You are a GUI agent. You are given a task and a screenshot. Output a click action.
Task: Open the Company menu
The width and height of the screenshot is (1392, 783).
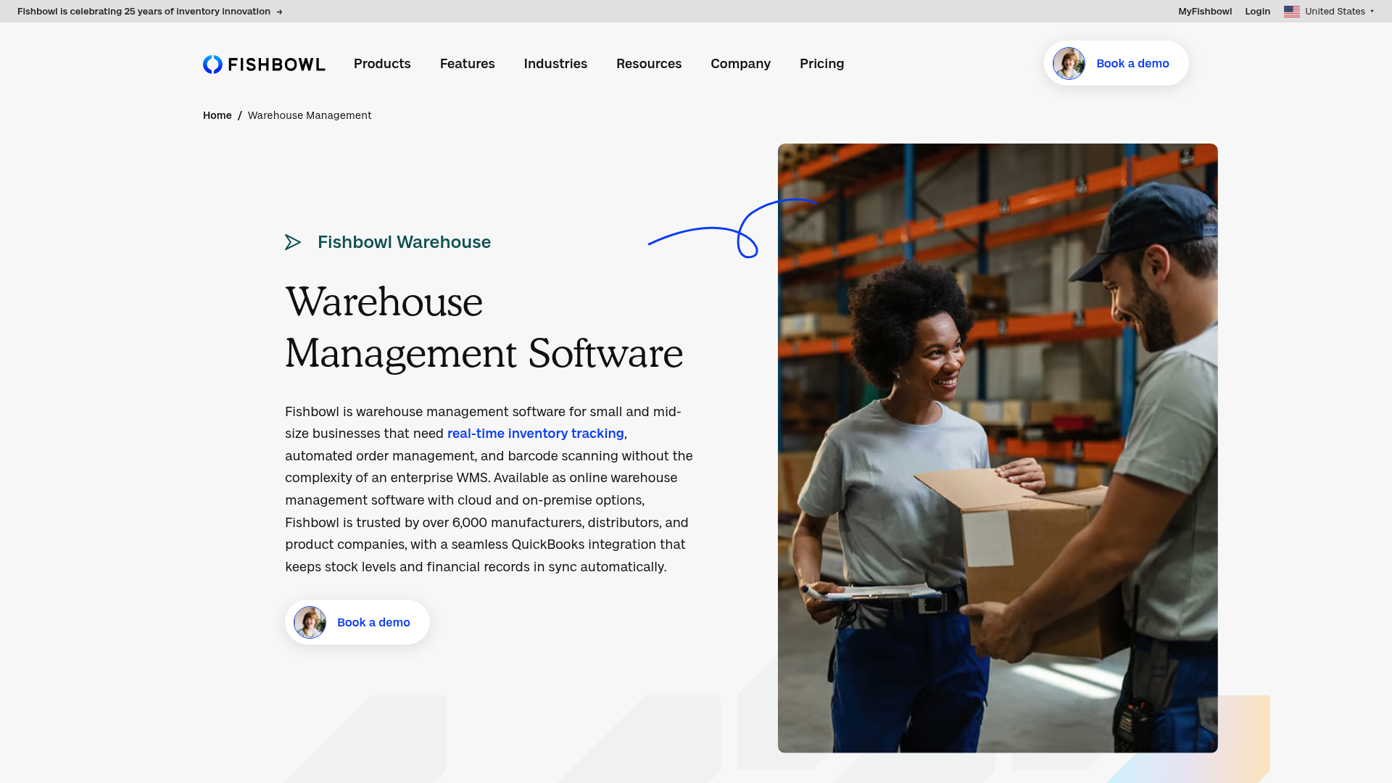click(740, 64)
